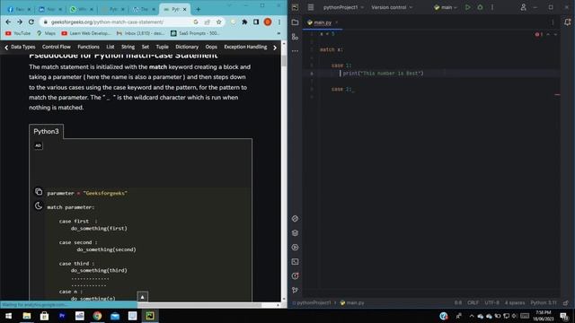Change UTF-8 file encoding
The width and height of the screenshot is (575, 323).
pyautogui.click(x=491, y=303)
